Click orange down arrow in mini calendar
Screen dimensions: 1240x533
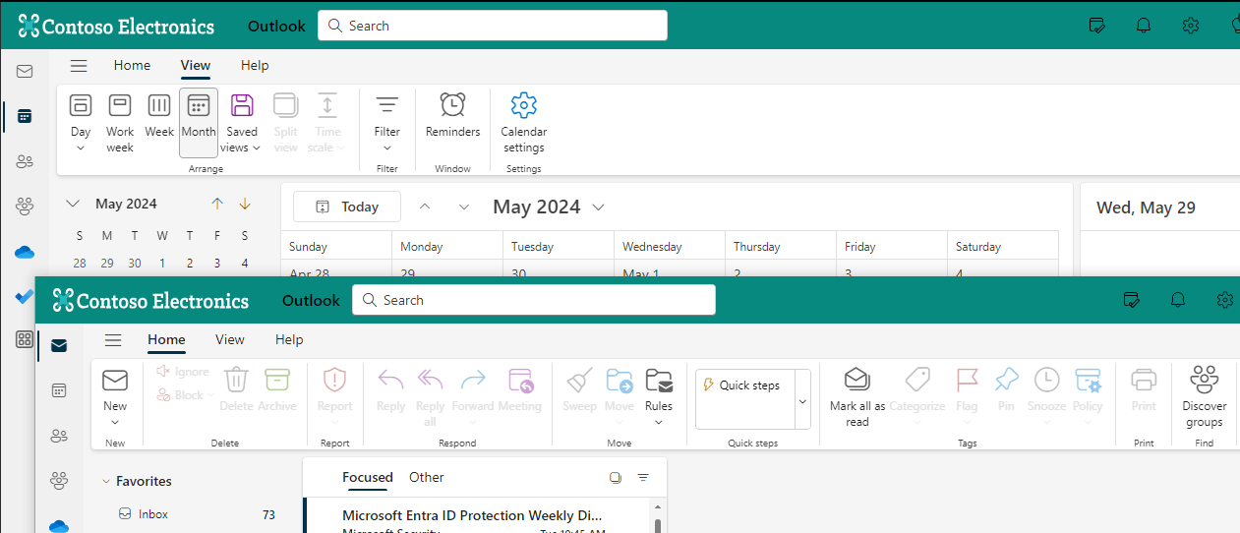(245, 204)
